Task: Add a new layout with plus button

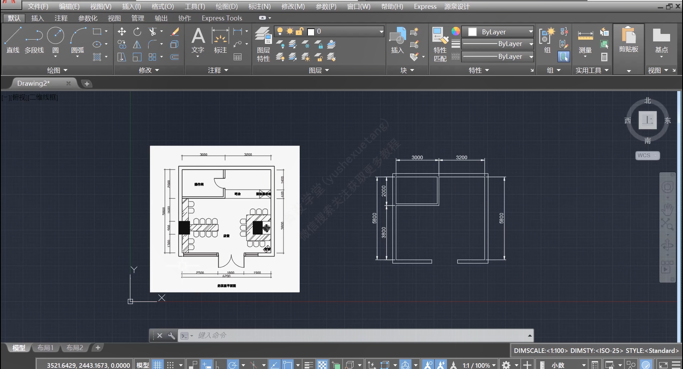Action: 98,348
